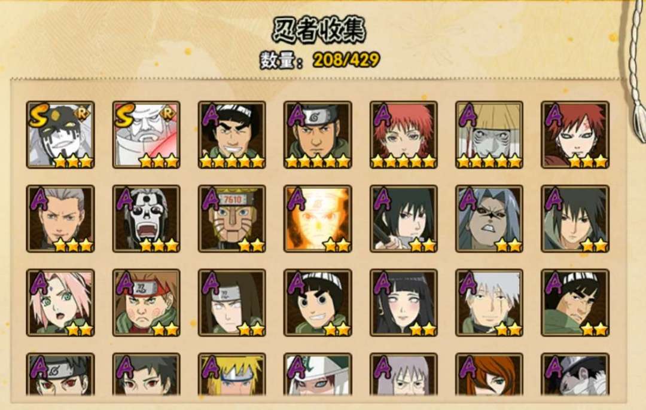Viewport: 646px width, 410px height.
Task: Select the grey-skinned cursed-seal Sasuke card
Action: [x=489, y=219]
